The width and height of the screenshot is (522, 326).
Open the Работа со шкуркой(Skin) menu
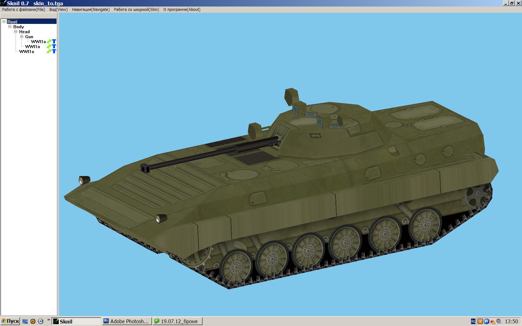point(136,10)
